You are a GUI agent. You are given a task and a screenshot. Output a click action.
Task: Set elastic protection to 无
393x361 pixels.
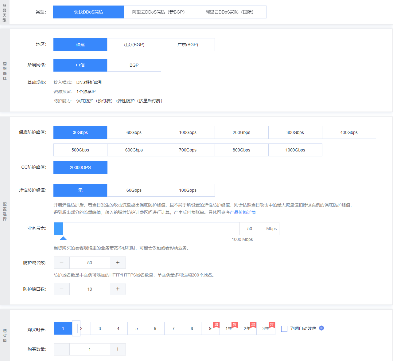[80, 190]
